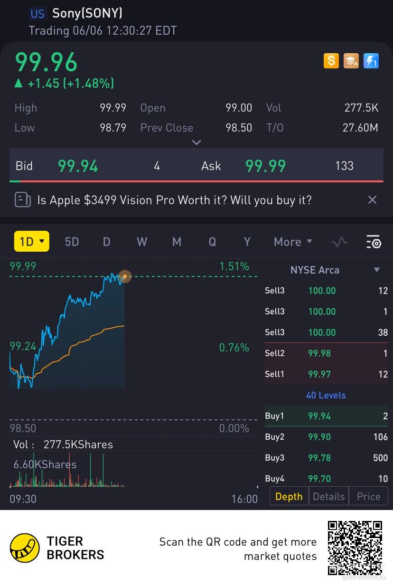This screenshot has height=586, width=393.
Task: Tap the QR code image
Action: [356, 548]
